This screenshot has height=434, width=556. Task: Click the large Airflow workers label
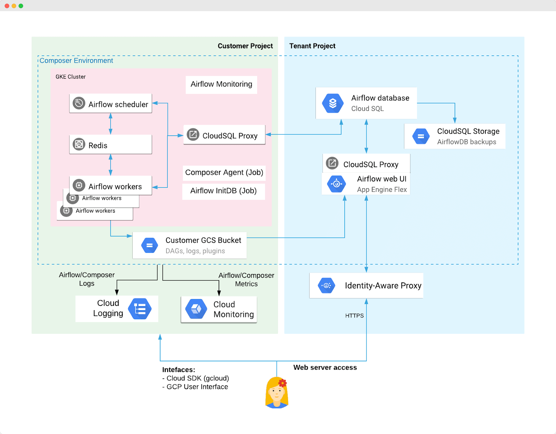click(115, 187)
